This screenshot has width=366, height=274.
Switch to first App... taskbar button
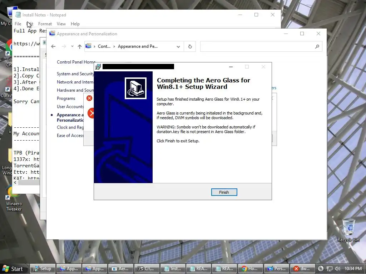tap(69, 269)
